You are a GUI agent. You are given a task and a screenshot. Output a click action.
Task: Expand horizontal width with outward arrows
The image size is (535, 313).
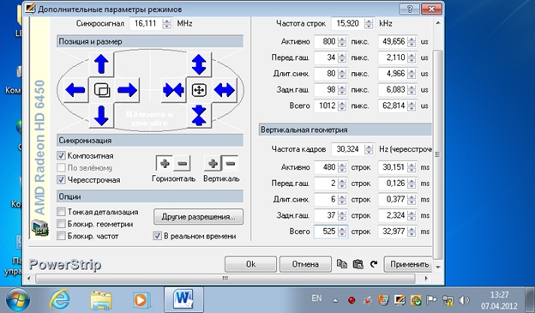point(224,90)
